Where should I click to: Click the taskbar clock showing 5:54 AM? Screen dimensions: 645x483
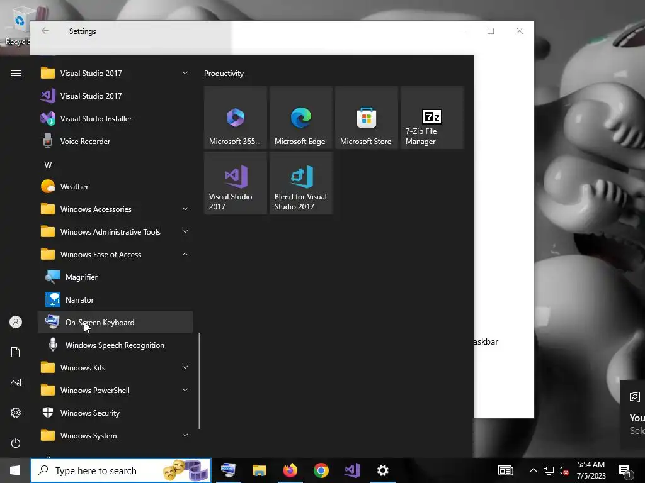click(x=591, y=470)
